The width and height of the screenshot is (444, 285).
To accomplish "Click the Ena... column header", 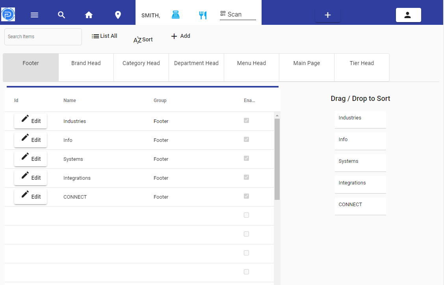I will tap(249, 101).
